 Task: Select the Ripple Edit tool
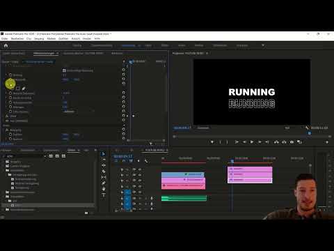[104, 165]
